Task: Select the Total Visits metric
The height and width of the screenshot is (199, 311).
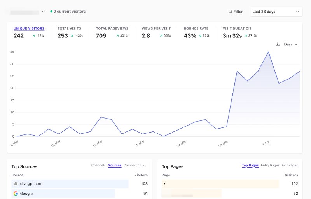Action: point(70,28)
